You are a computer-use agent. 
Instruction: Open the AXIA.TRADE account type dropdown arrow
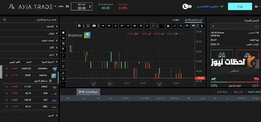pyautogui.click(x=56, y=7)
